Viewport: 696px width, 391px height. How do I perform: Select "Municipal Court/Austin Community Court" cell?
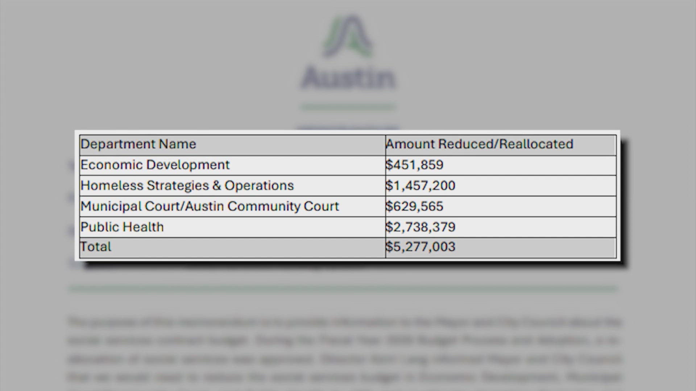pyautogui.click(x=232, y=206)
